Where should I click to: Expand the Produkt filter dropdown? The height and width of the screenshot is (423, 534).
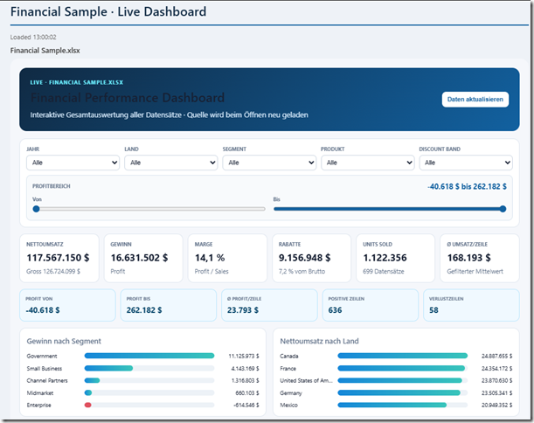point(367,163)
